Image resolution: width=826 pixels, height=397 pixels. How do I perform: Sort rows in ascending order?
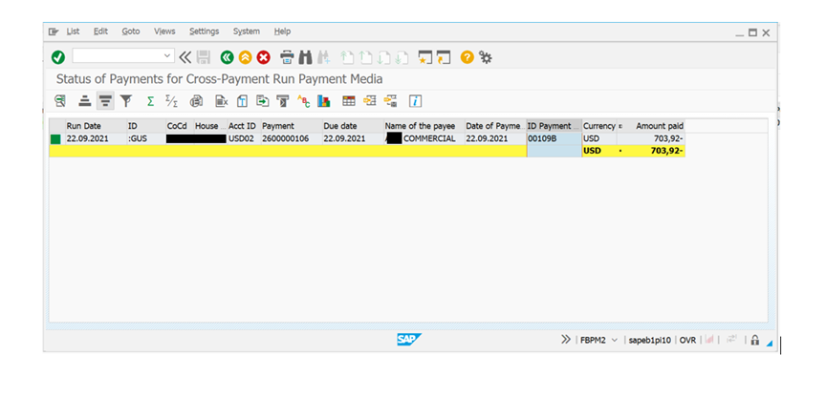pyautogui.click(x=84, y=101)
